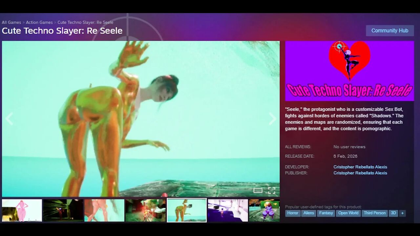Expand more tags with the plus button
This screenshot has height=236, width=420.
[x=402, y=213]
